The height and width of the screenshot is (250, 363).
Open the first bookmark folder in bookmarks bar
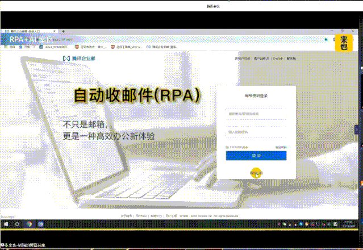[x=10, y=47]
